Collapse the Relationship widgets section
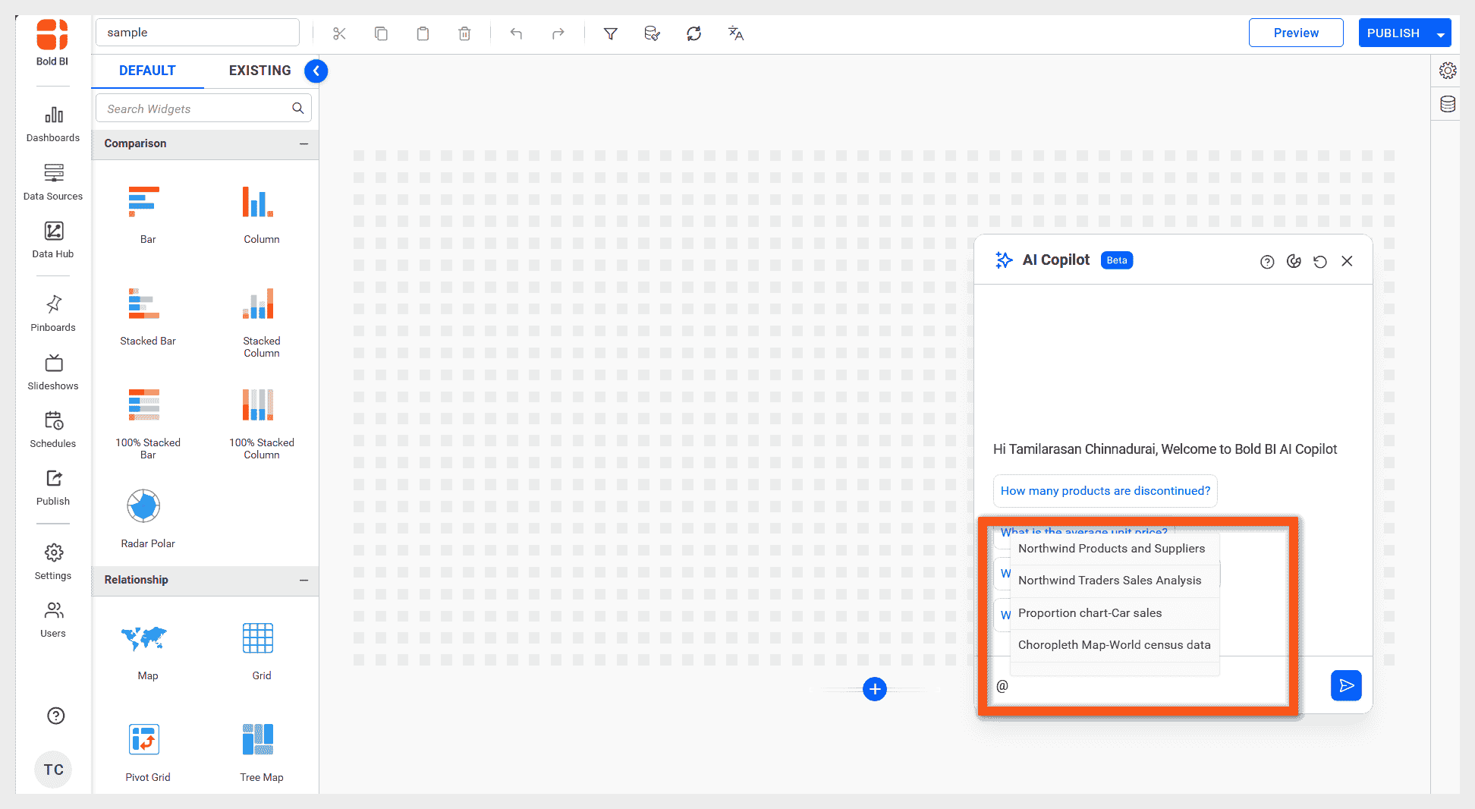Viewport: 1475px width, 809px height. (305, 581)
